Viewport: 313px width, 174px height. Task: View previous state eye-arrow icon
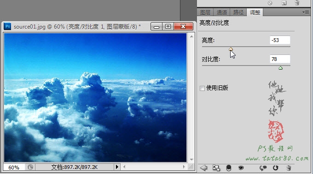point(263,168)
